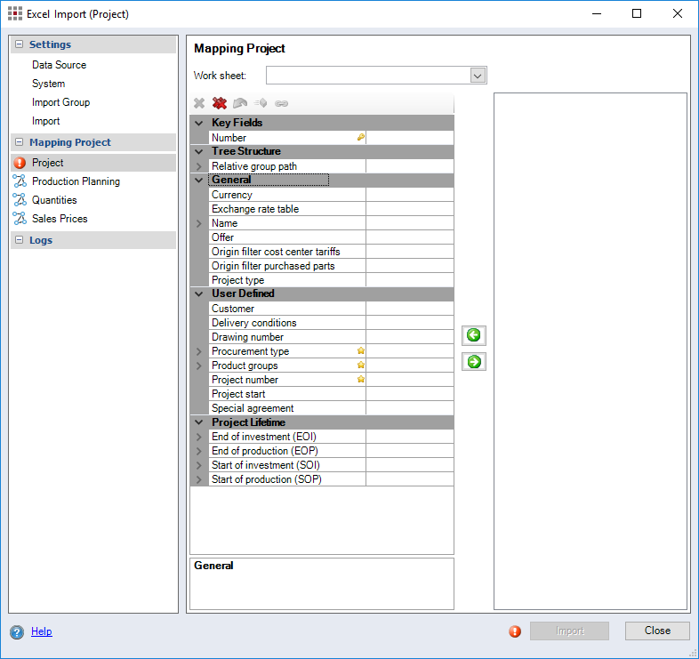Click the red error icon beside Import
The width and height of the screenshot is (699, 659).
(515, 631)
